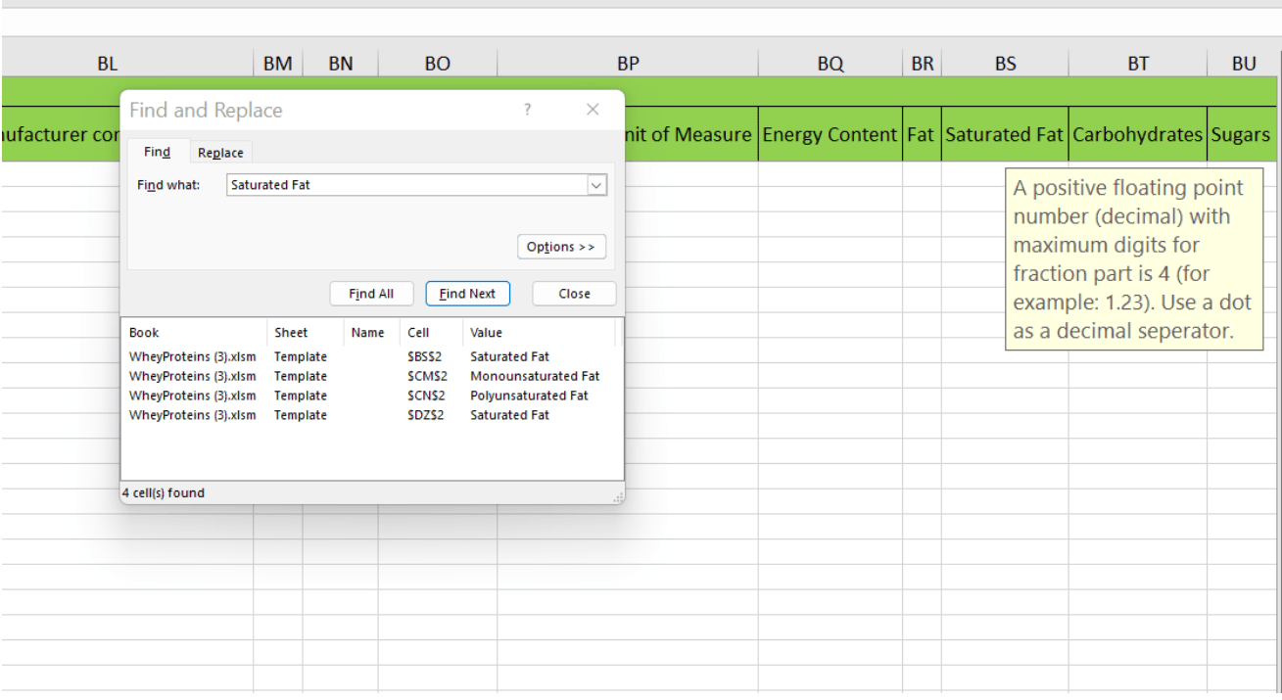The width and height of the screenshot is (1282, 700).
Task: Select column BR header
Action: (922, 64)
